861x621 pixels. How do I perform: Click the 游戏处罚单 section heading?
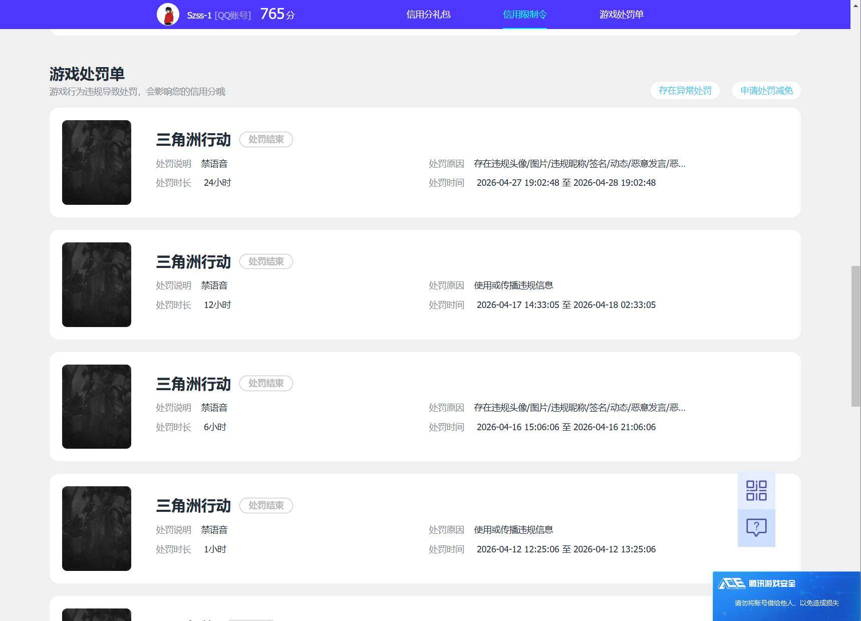click(x=87, y=74)
